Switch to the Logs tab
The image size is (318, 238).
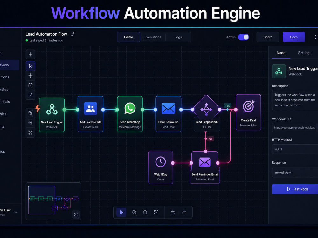(178, 37)
